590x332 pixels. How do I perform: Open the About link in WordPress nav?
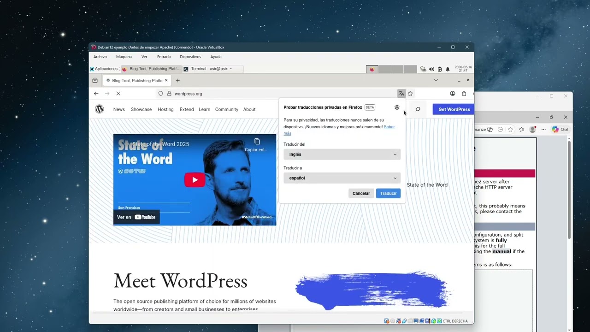(249, 109)
